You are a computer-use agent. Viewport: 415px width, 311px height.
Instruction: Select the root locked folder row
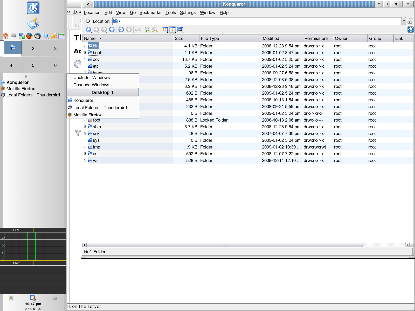tap(248, 120)
